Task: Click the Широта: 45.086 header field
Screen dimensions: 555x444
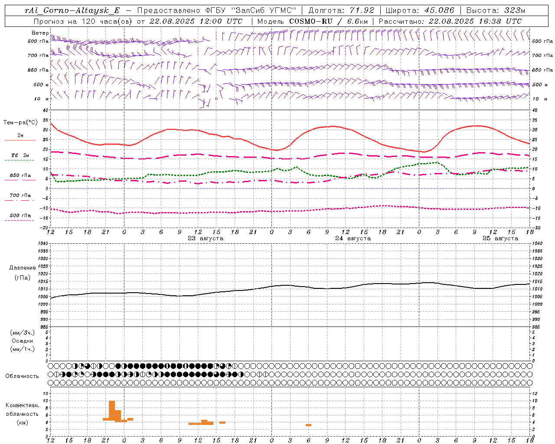Action: point(420,11)
